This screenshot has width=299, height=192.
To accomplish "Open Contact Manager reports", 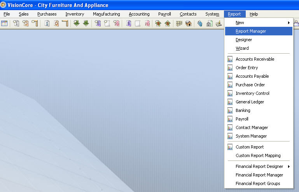I will (259, 127).
